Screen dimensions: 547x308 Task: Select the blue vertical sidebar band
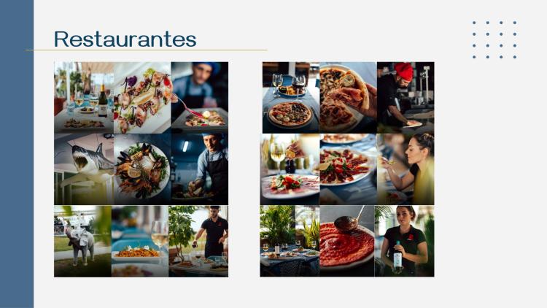pyautogui.click(x=17, y=154)
